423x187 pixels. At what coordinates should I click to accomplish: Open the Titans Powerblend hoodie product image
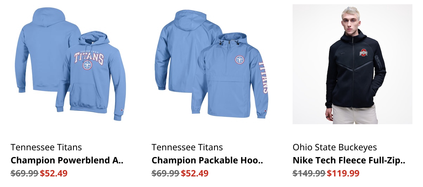(x=70, y=64)
